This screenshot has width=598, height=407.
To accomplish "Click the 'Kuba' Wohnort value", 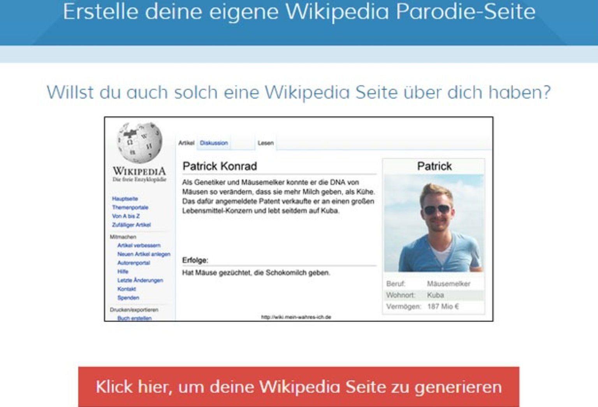I will tap(435, 295).
